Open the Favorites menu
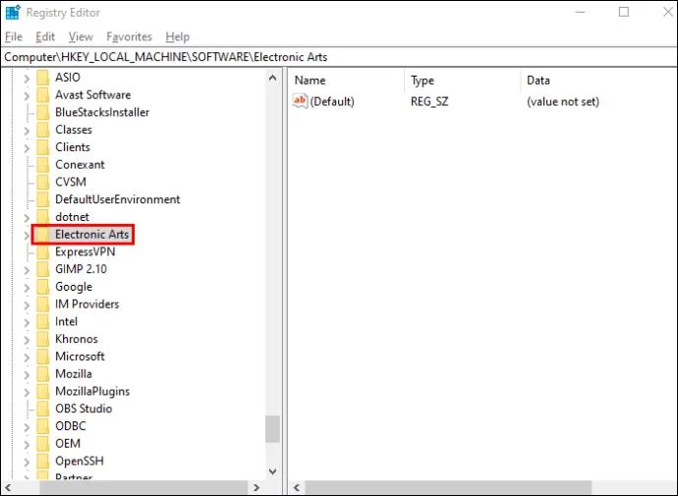 coord(129,36)
